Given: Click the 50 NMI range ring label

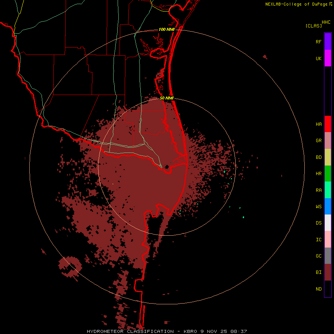Looking at the screenshot, I should [167, 98].
